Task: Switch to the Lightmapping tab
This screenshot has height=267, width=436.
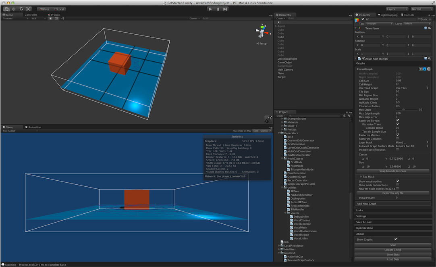Action: [x=387, y=15]
